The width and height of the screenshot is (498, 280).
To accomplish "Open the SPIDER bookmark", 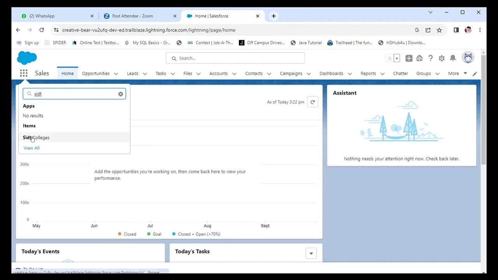I will [55, 43].
